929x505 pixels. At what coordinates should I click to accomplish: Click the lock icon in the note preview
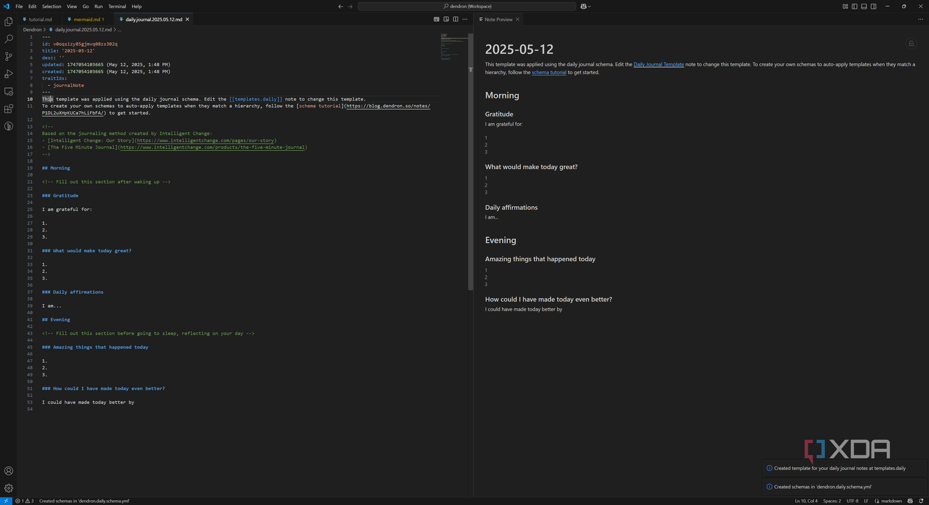911,43
